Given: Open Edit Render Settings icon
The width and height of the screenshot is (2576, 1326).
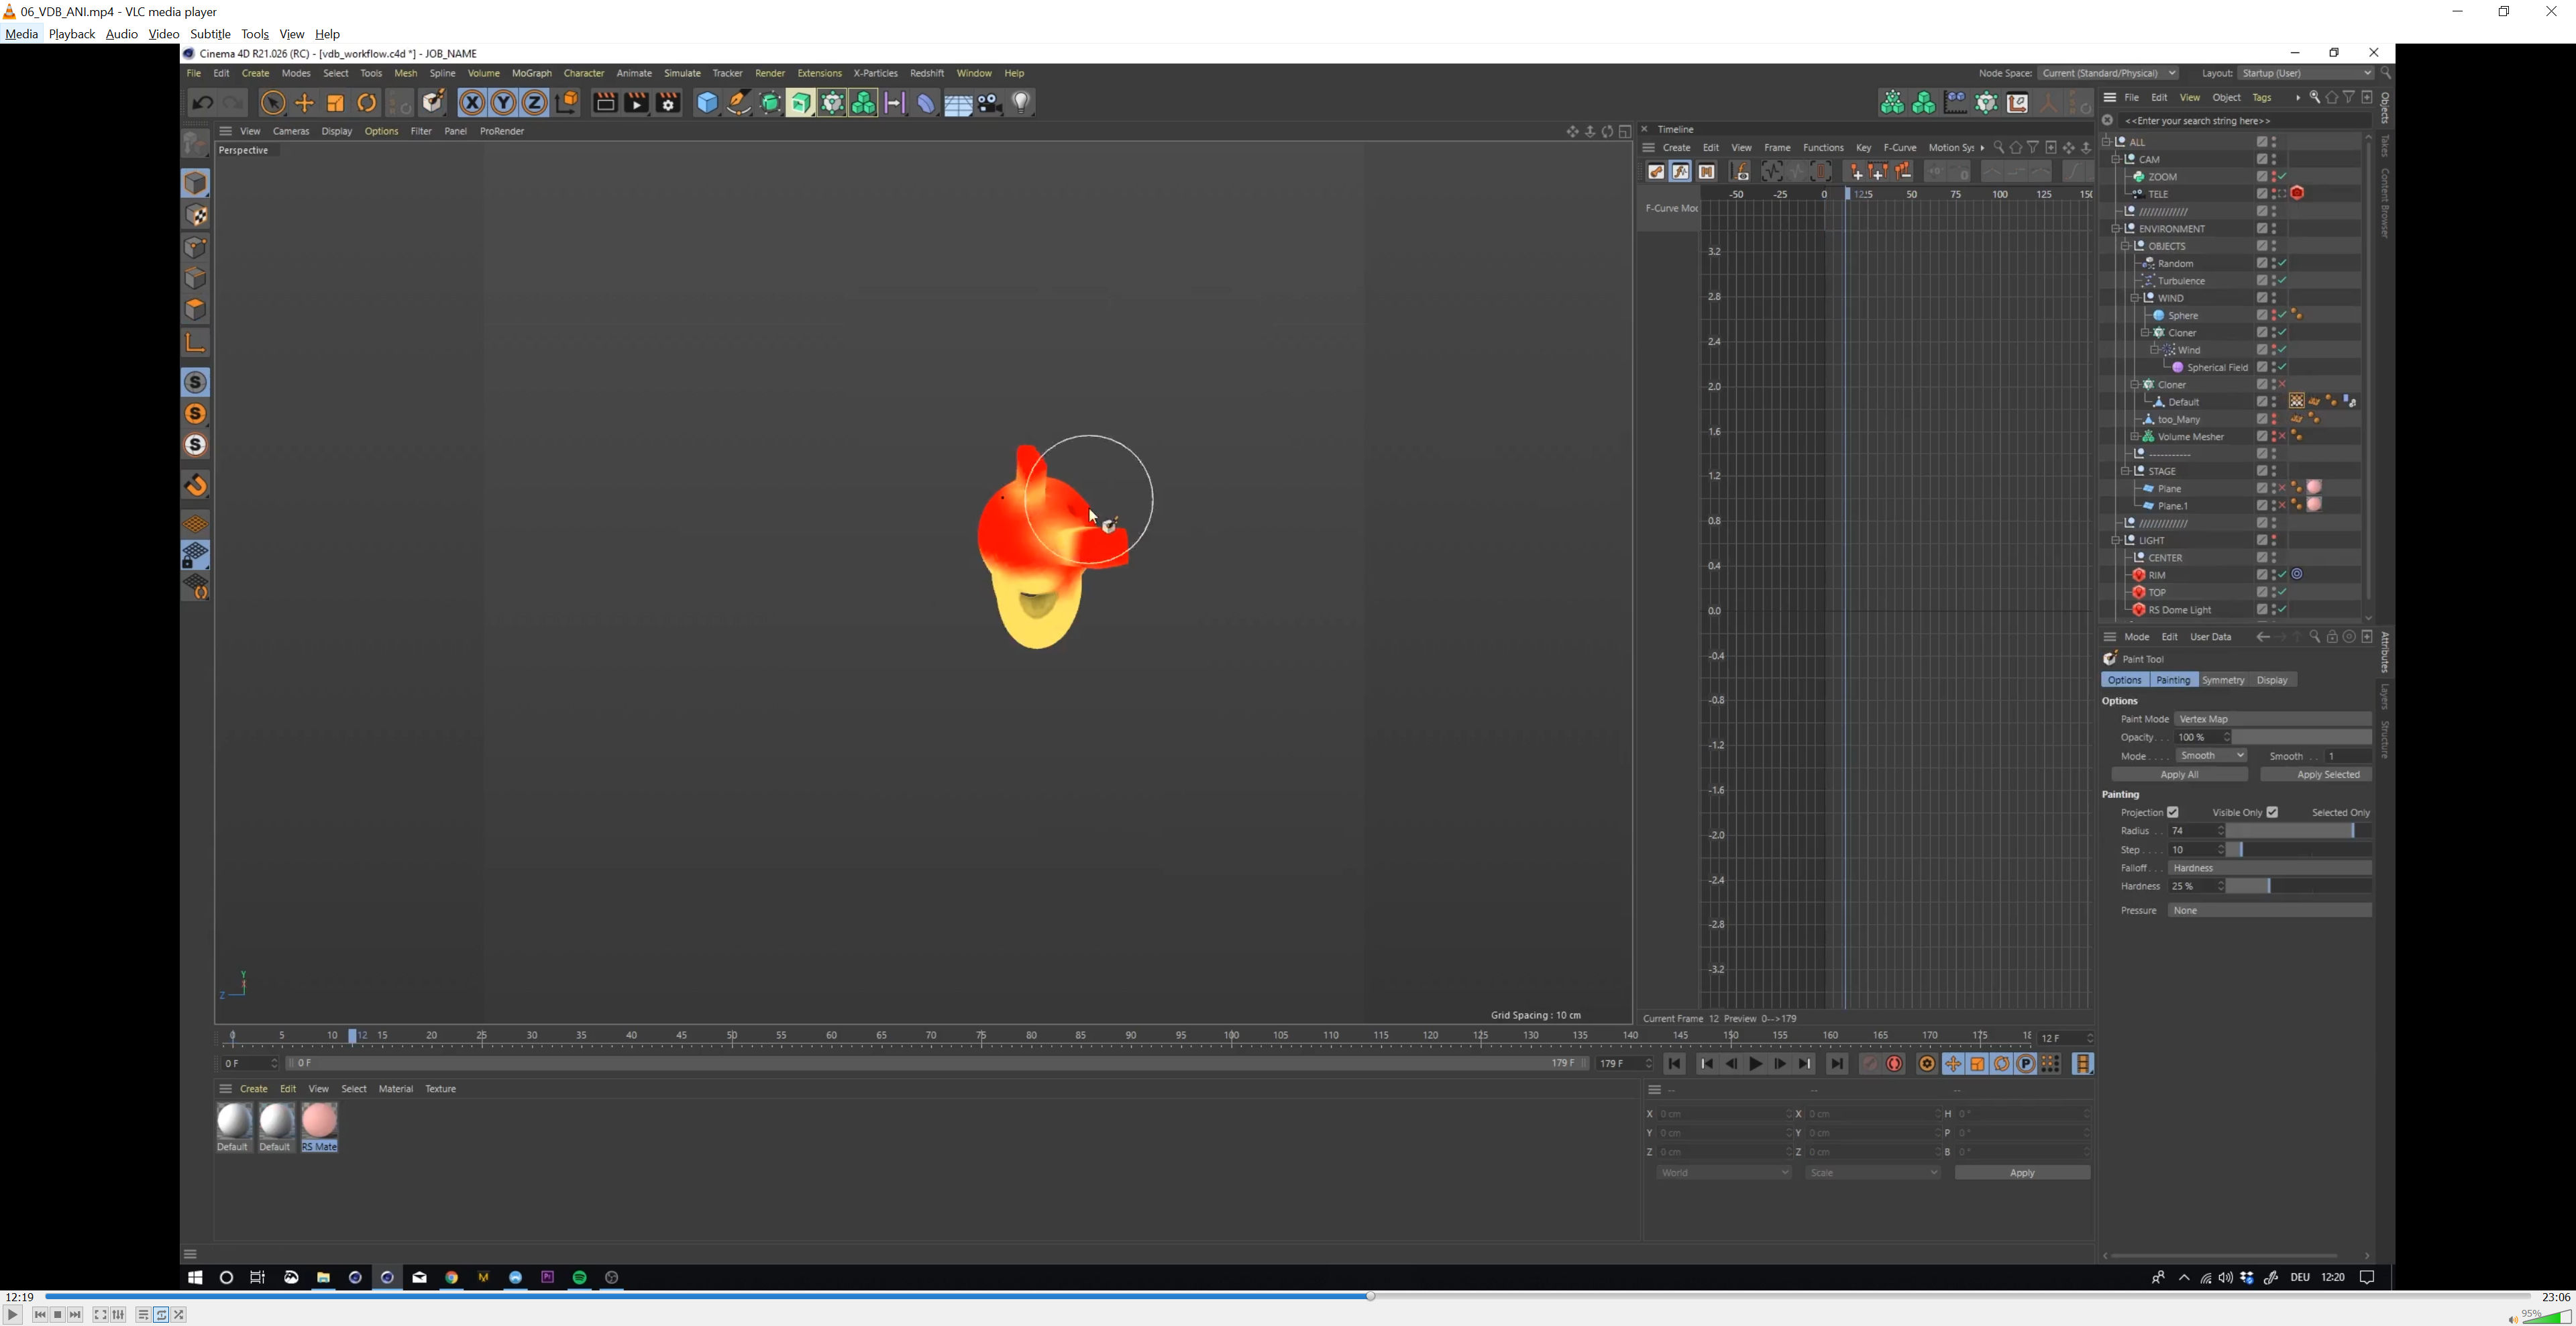Looking at the screenshot, I should coord(669,103).
